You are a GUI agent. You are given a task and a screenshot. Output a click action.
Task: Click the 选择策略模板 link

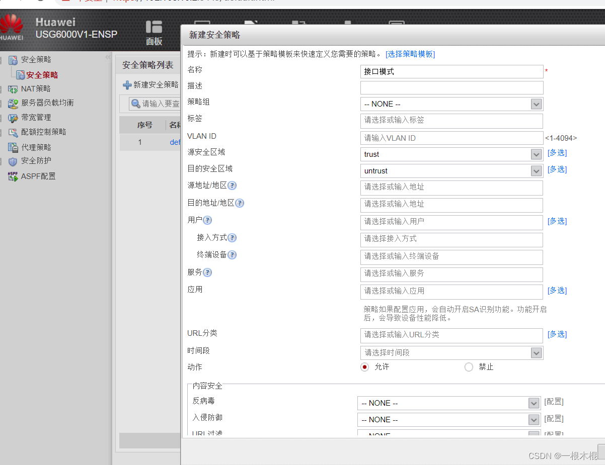click(x=410, y=54)
